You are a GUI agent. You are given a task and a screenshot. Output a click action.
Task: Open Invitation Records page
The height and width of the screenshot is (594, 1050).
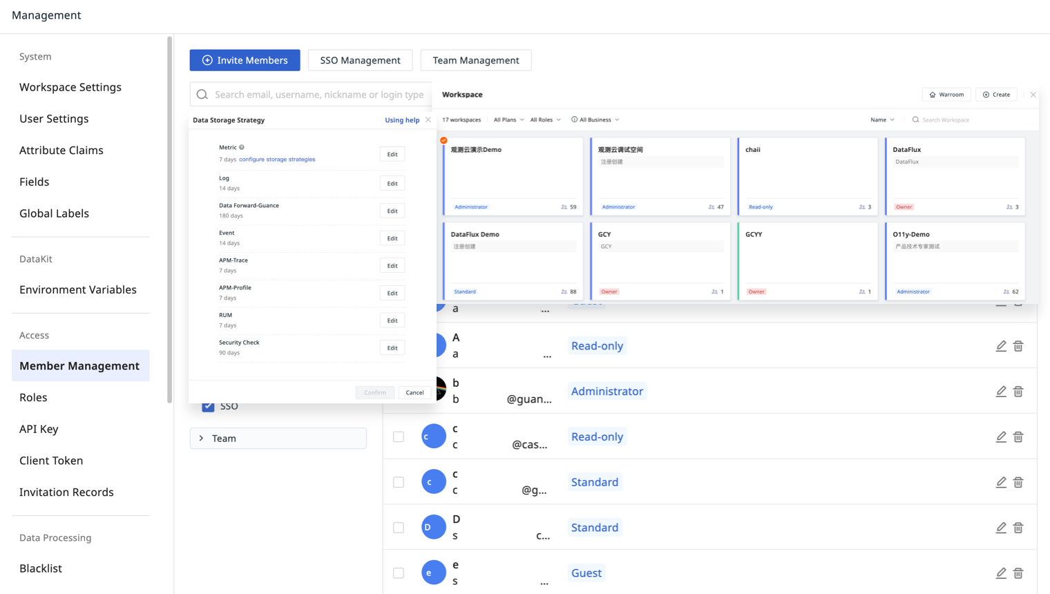pos(66,492)
